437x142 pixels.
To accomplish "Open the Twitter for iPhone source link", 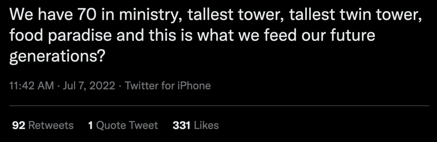I will 168,86.
